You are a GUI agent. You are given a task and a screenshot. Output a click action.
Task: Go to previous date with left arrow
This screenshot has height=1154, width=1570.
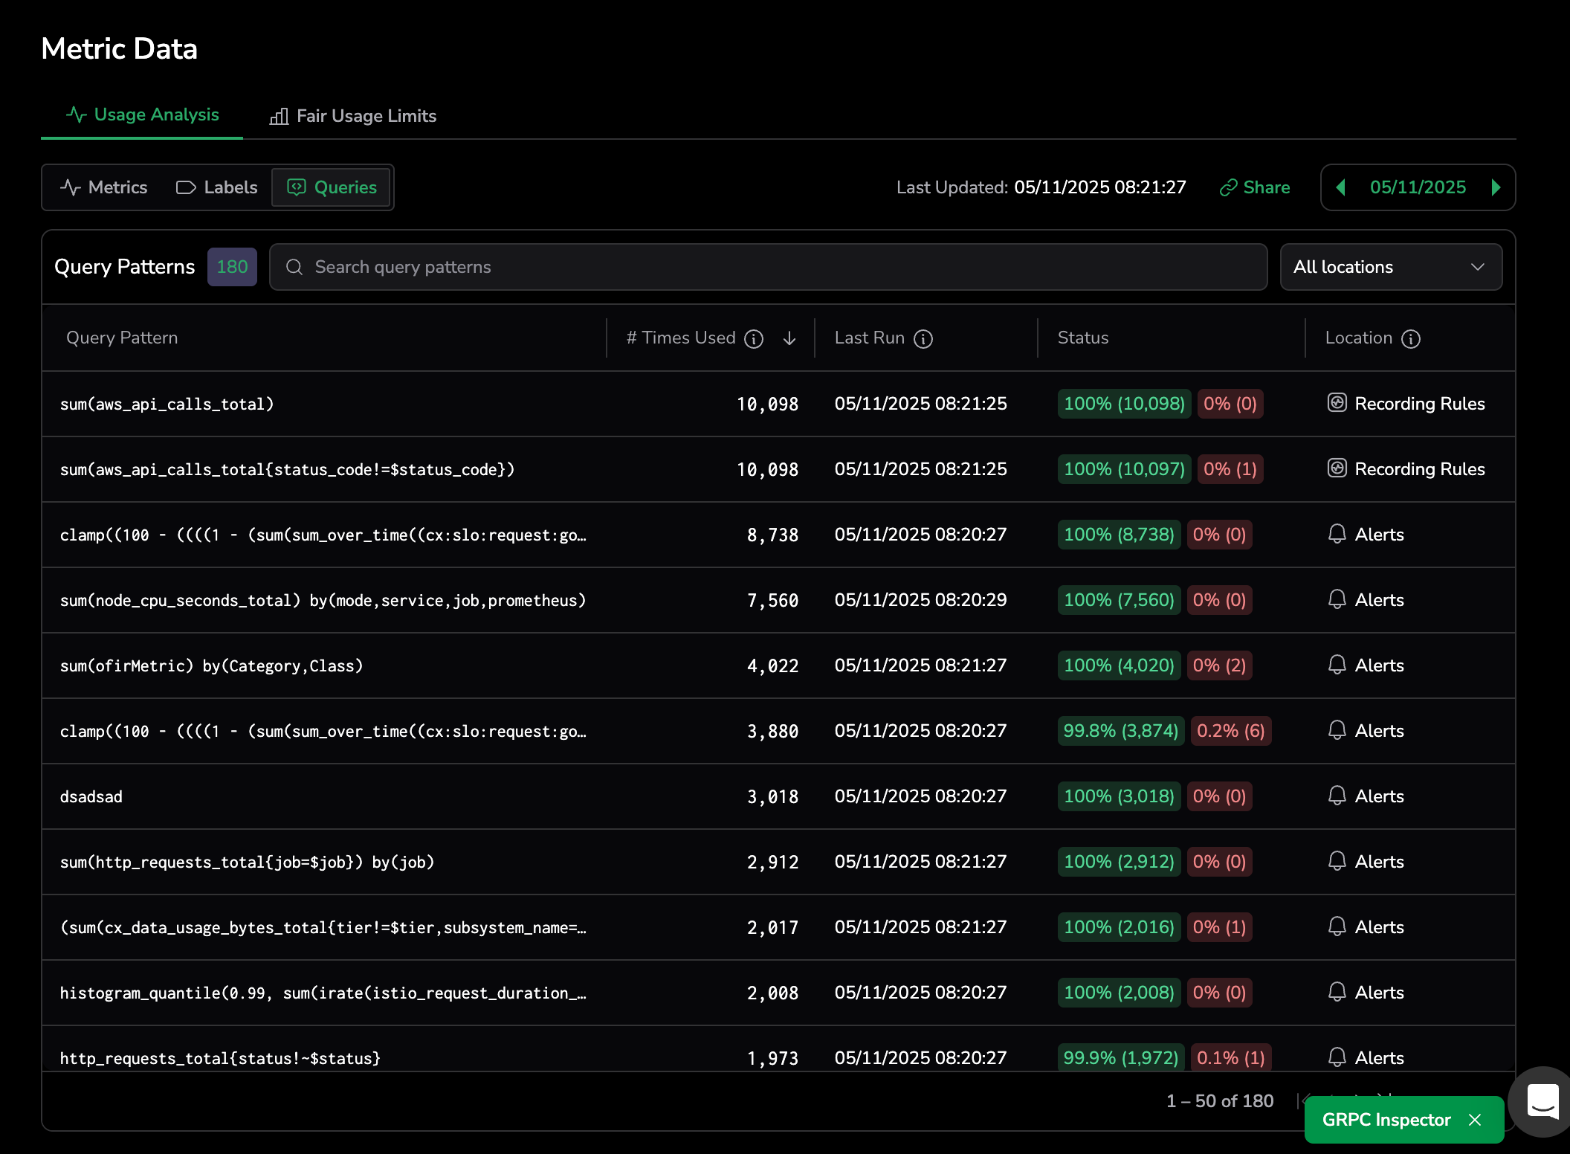pos(1341,187)
